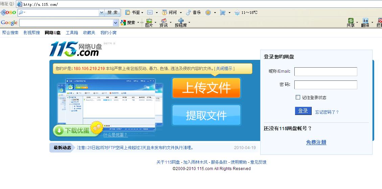Expand the SOSO search box dropdown arrow
382x189 pixels.
pyautogui.click(x=102, y=13)
